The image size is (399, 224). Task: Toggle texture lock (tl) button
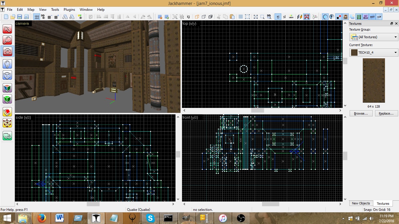pyautogui.click(x=278, y=17)
